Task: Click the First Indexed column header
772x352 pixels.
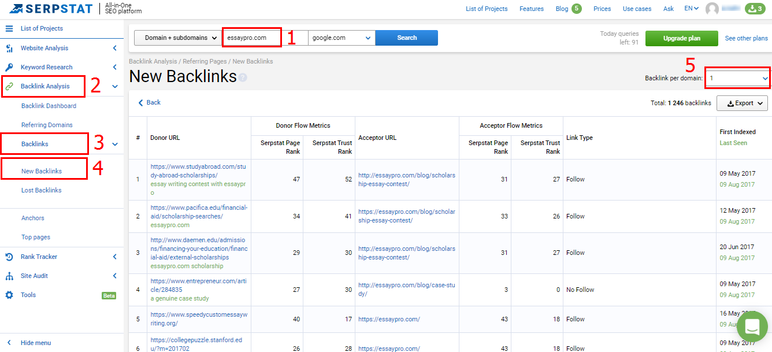Action: pyautogui.click(x=737, y=132)
